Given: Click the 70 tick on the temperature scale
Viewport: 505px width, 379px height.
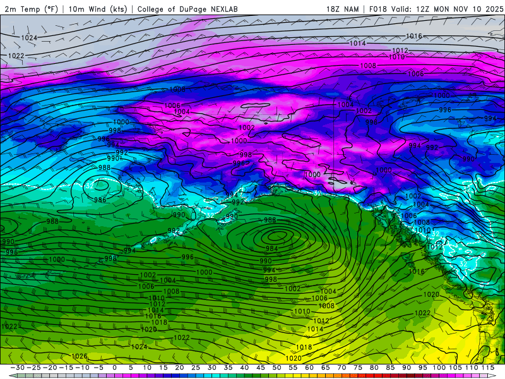Looking at the screenshot, I should tap(342, 368).
